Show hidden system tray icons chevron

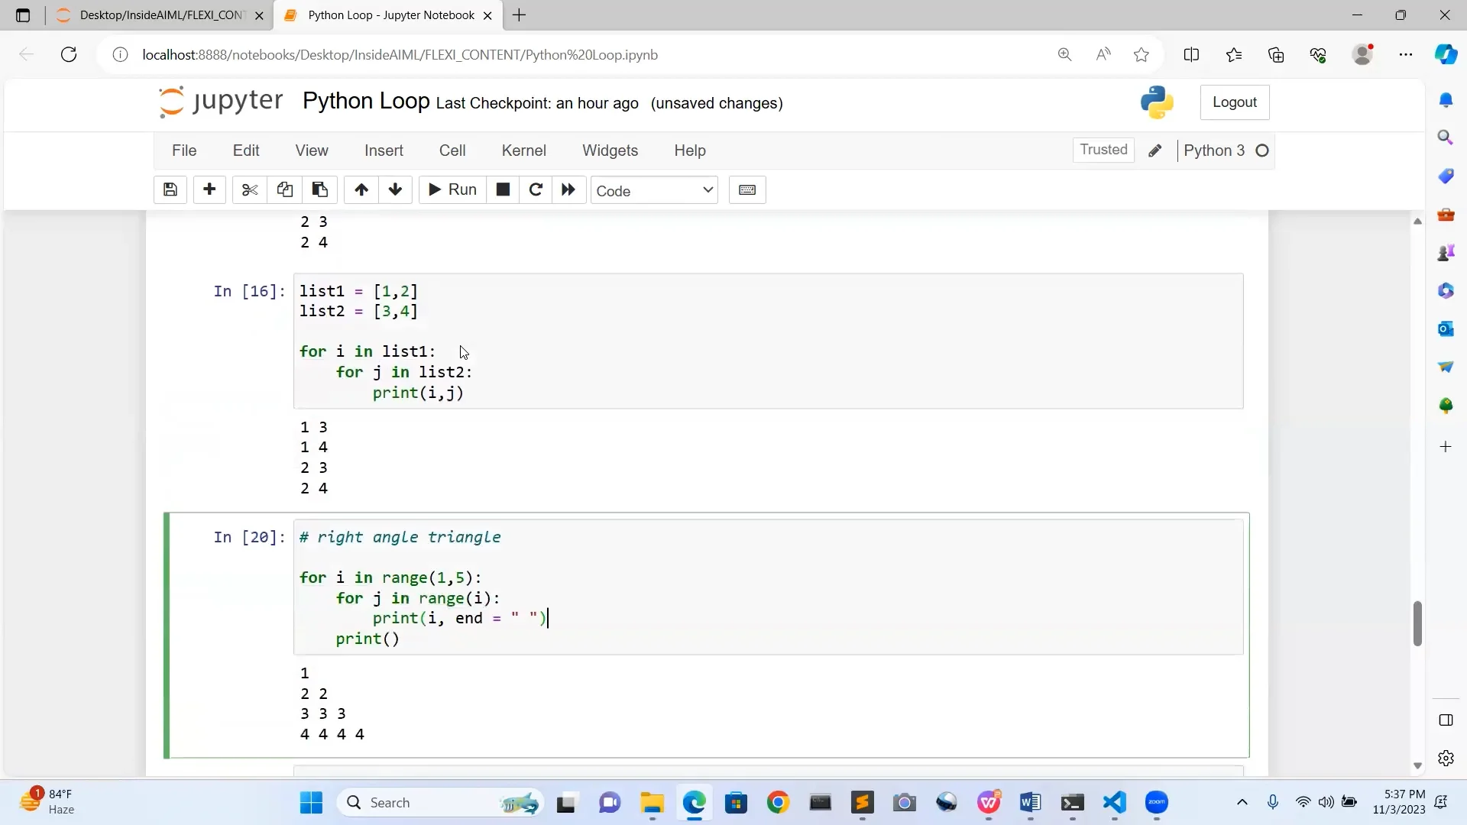(1242, 802)
